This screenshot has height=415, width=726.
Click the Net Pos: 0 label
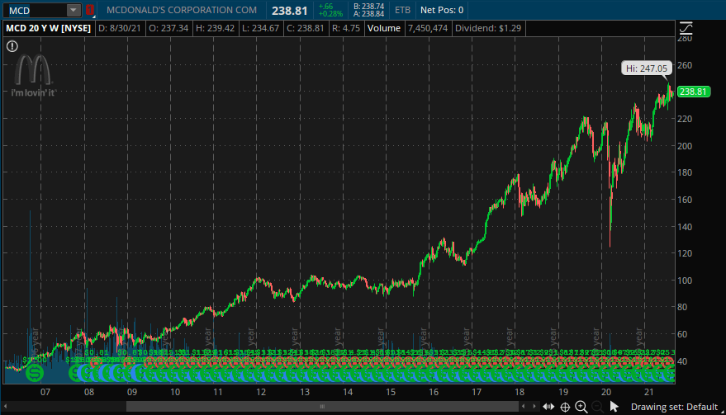pos(442,10)
